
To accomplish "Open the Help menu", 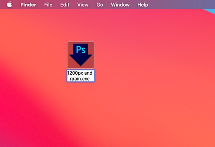I will point(142,5).
